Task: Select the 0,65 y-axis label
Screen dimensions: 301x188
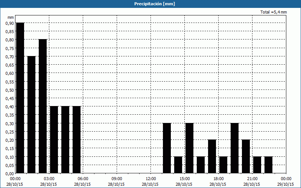Action: 10,65
